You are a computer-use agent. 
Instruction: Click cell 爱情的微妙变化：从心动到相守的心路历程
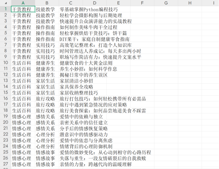105,152
